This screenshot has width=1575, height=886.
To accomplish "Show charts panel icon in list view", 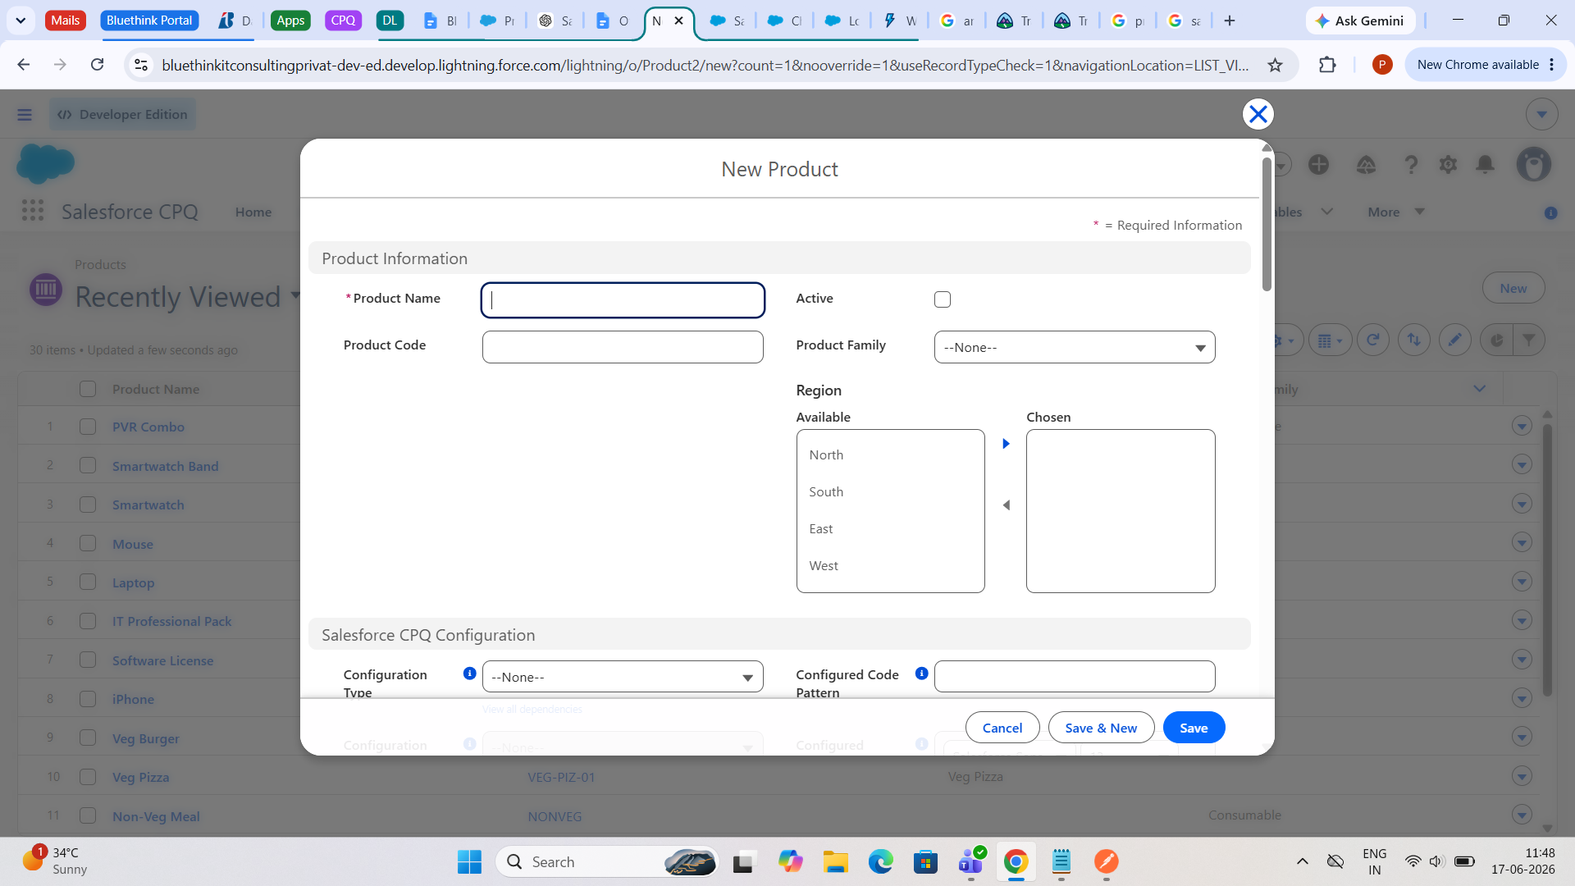I will tap(1496, 340).
